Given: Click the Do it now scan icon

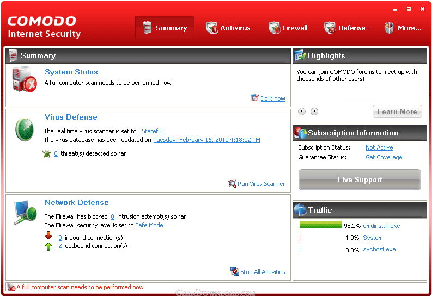Looking at the screenshot, I should tap(255, 97).
